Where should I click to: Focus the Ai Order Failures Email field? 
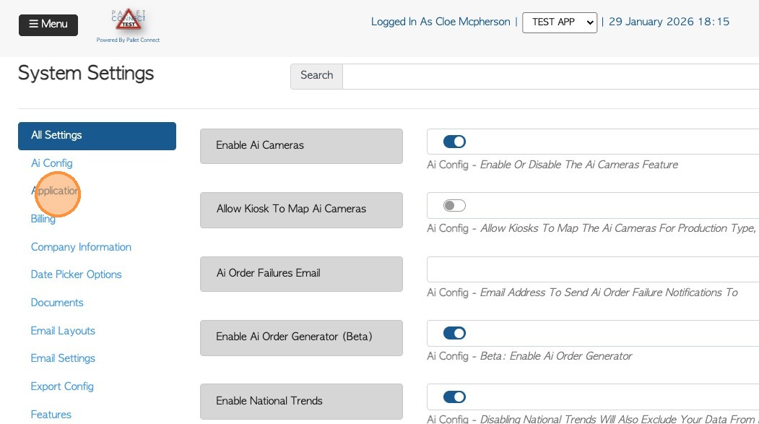coord(592,269)
